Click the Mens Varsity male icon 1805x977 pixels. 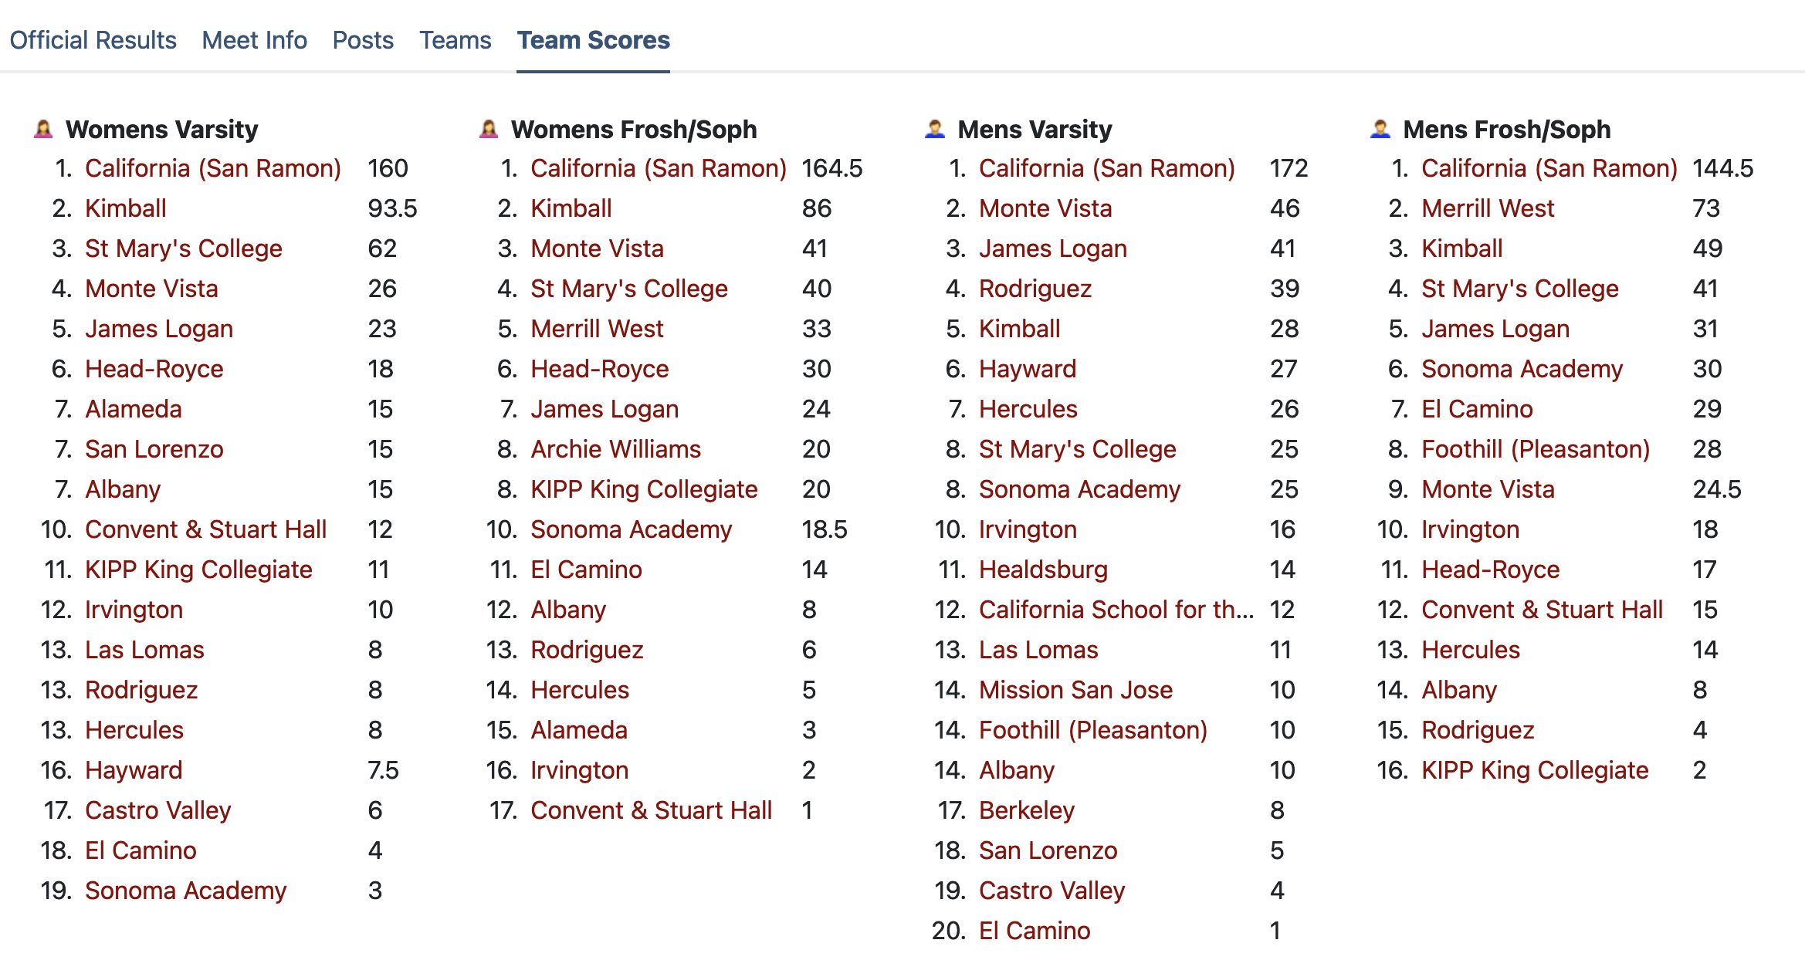point(935,129)
